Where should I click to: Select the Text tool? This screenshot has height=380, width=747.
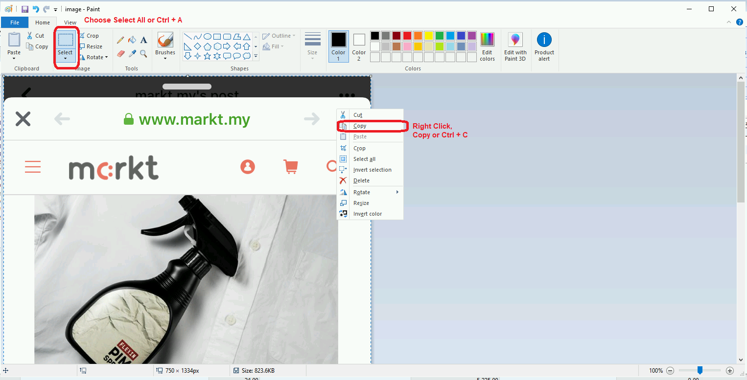[143, 40]
